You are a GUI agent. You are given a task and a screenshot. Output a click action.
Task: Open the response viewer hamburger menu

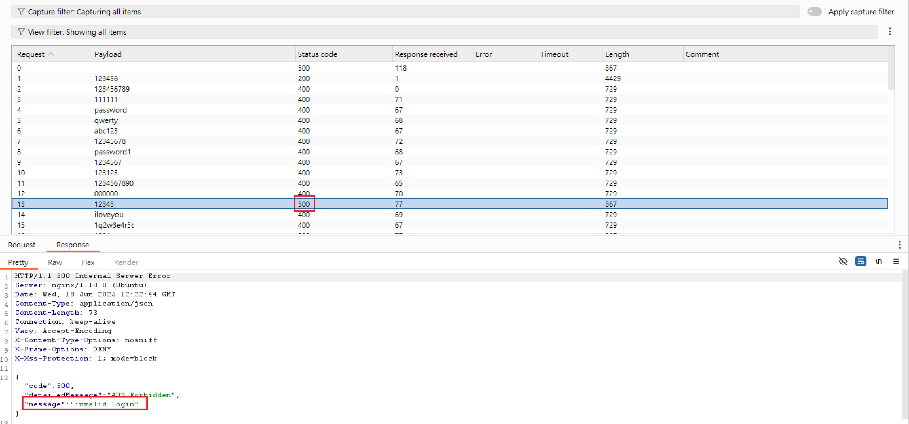[x=896, y=261]
